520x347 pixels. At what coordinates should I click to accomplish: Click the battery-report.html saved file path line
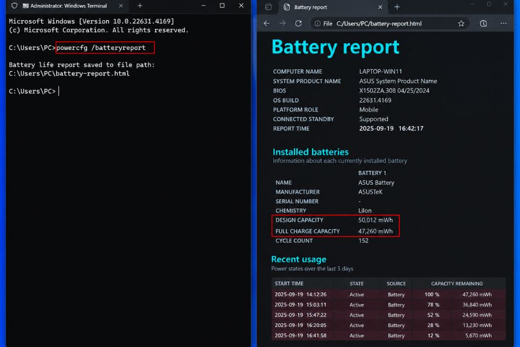coord(69,74)
